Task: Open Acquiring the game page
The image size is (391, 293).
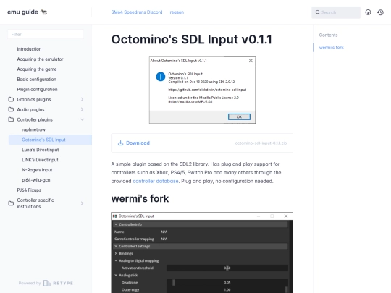Action: (37, 69)
